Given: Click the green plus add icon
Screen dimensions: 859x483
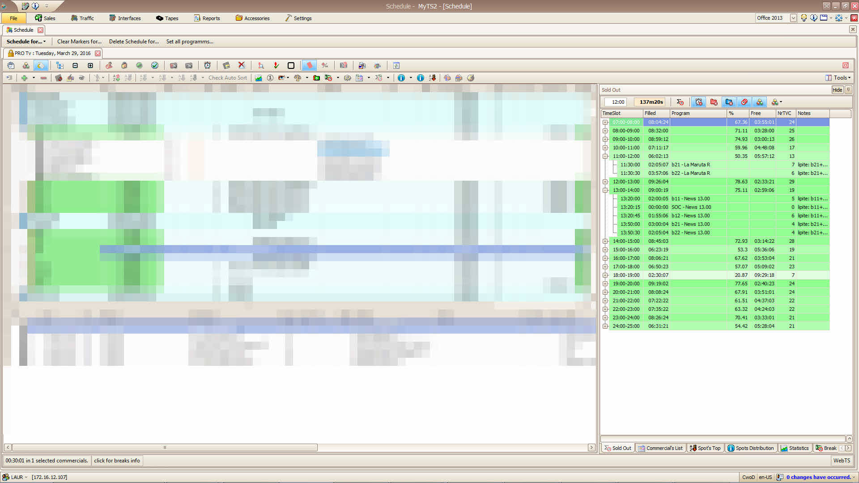Looking at the screenshot, I should pos(24,78).
